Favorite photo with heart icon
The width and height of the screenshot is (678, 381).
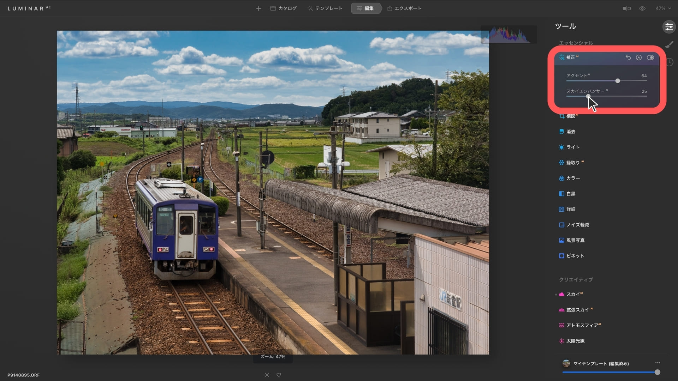pos(279,375)
